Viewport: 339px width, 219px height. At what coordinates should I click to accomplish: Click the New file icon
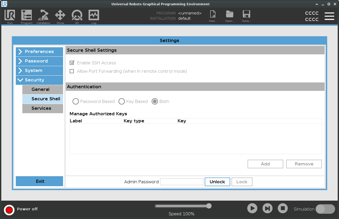[x=213, y=14]
